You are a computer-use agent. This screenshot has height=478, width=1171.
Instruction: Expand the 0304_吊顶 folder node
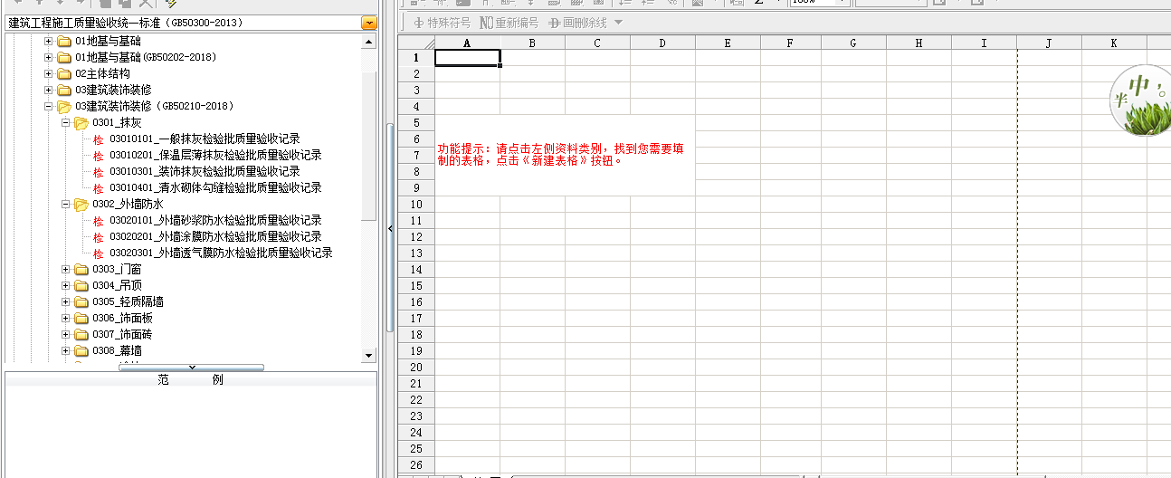tap(66, 286)
